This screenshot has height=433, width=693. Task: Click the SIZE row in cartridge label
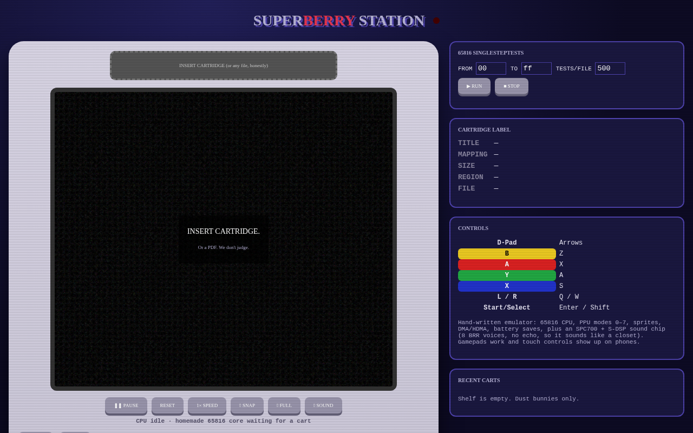567,166
